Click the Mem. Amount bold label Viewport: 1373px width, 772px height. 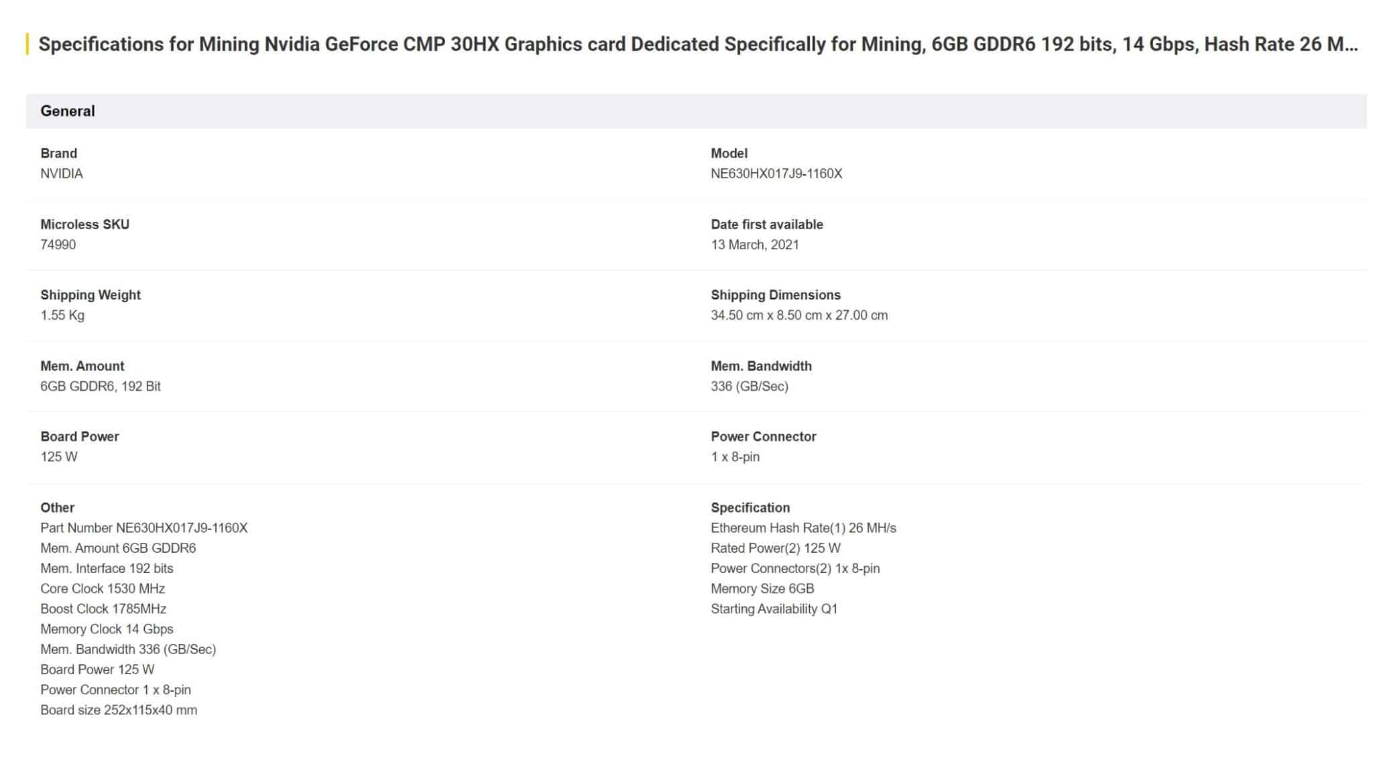click(x=82, y=366)
